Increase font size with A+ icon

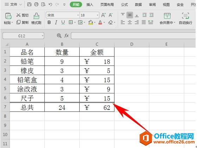pos(103,15)
